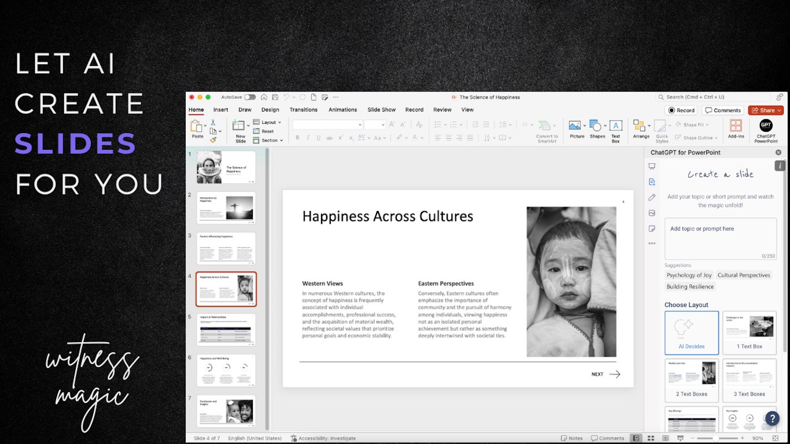
Task: Toggle the AutoSave switch
Action: coord(250,97)
